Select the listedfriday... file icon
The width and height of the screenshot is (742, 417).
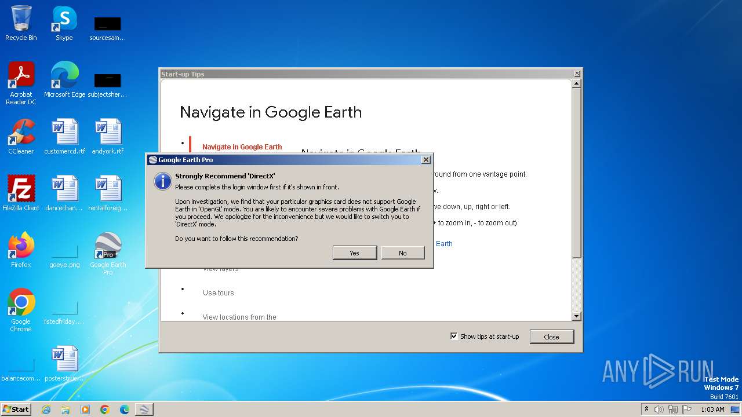[64, 312]
